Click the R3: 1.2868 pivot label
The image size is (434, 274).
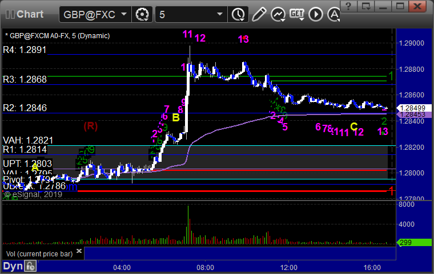pyautogui.click(x=25, y=80)
